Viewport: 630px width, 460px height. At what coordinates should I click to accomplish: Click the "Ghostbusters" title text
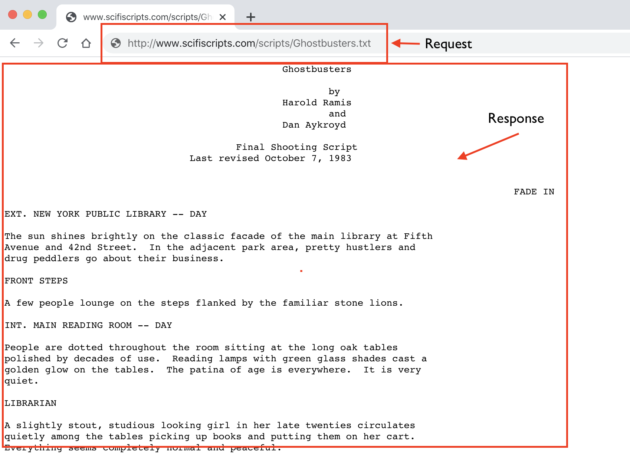316,69
